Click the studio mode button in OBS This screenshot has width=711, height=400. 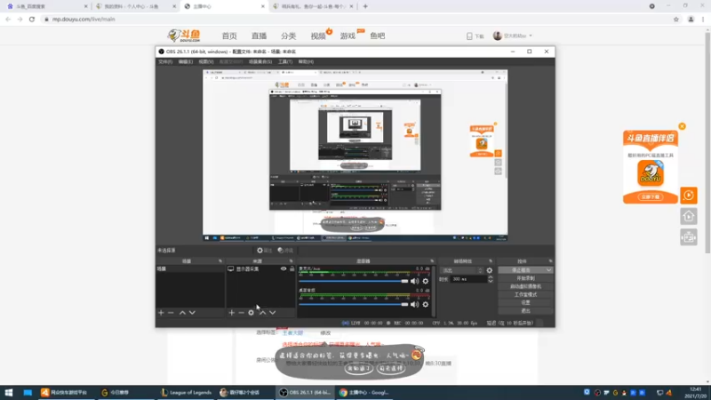[525, 294]
